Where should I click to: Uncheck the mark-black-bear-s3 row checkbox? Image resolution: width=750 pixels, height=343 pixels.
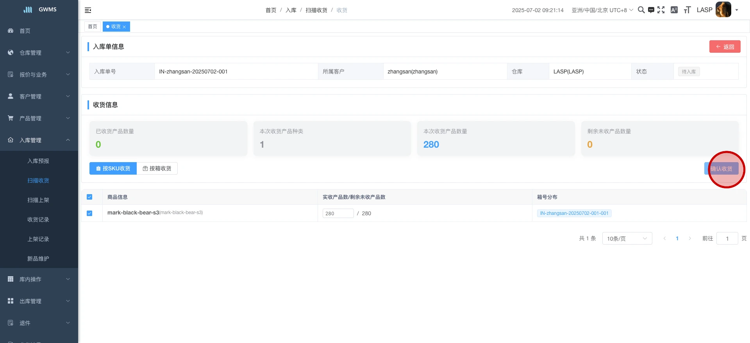pyautogui.click(x=89, y=213)
